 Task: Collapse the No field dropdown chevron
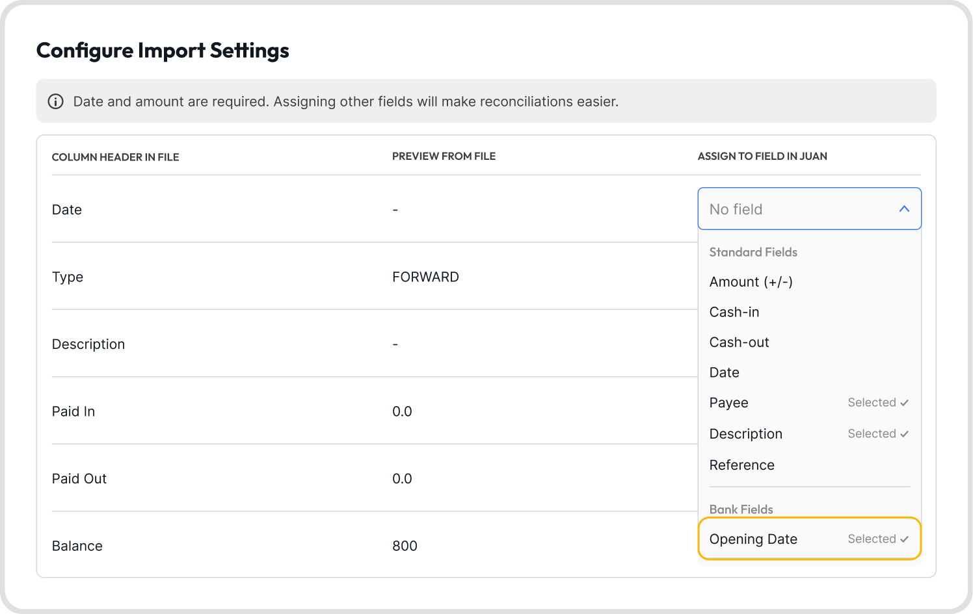coord(904,209)
